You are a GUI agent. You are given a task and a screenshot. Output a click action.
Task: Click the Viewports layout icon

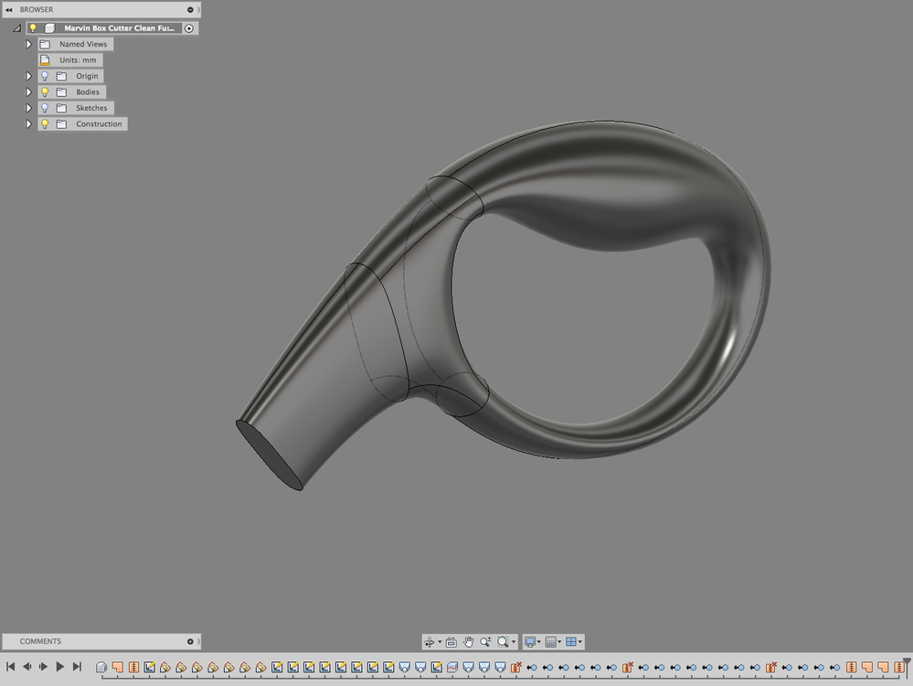click(570, 642)
